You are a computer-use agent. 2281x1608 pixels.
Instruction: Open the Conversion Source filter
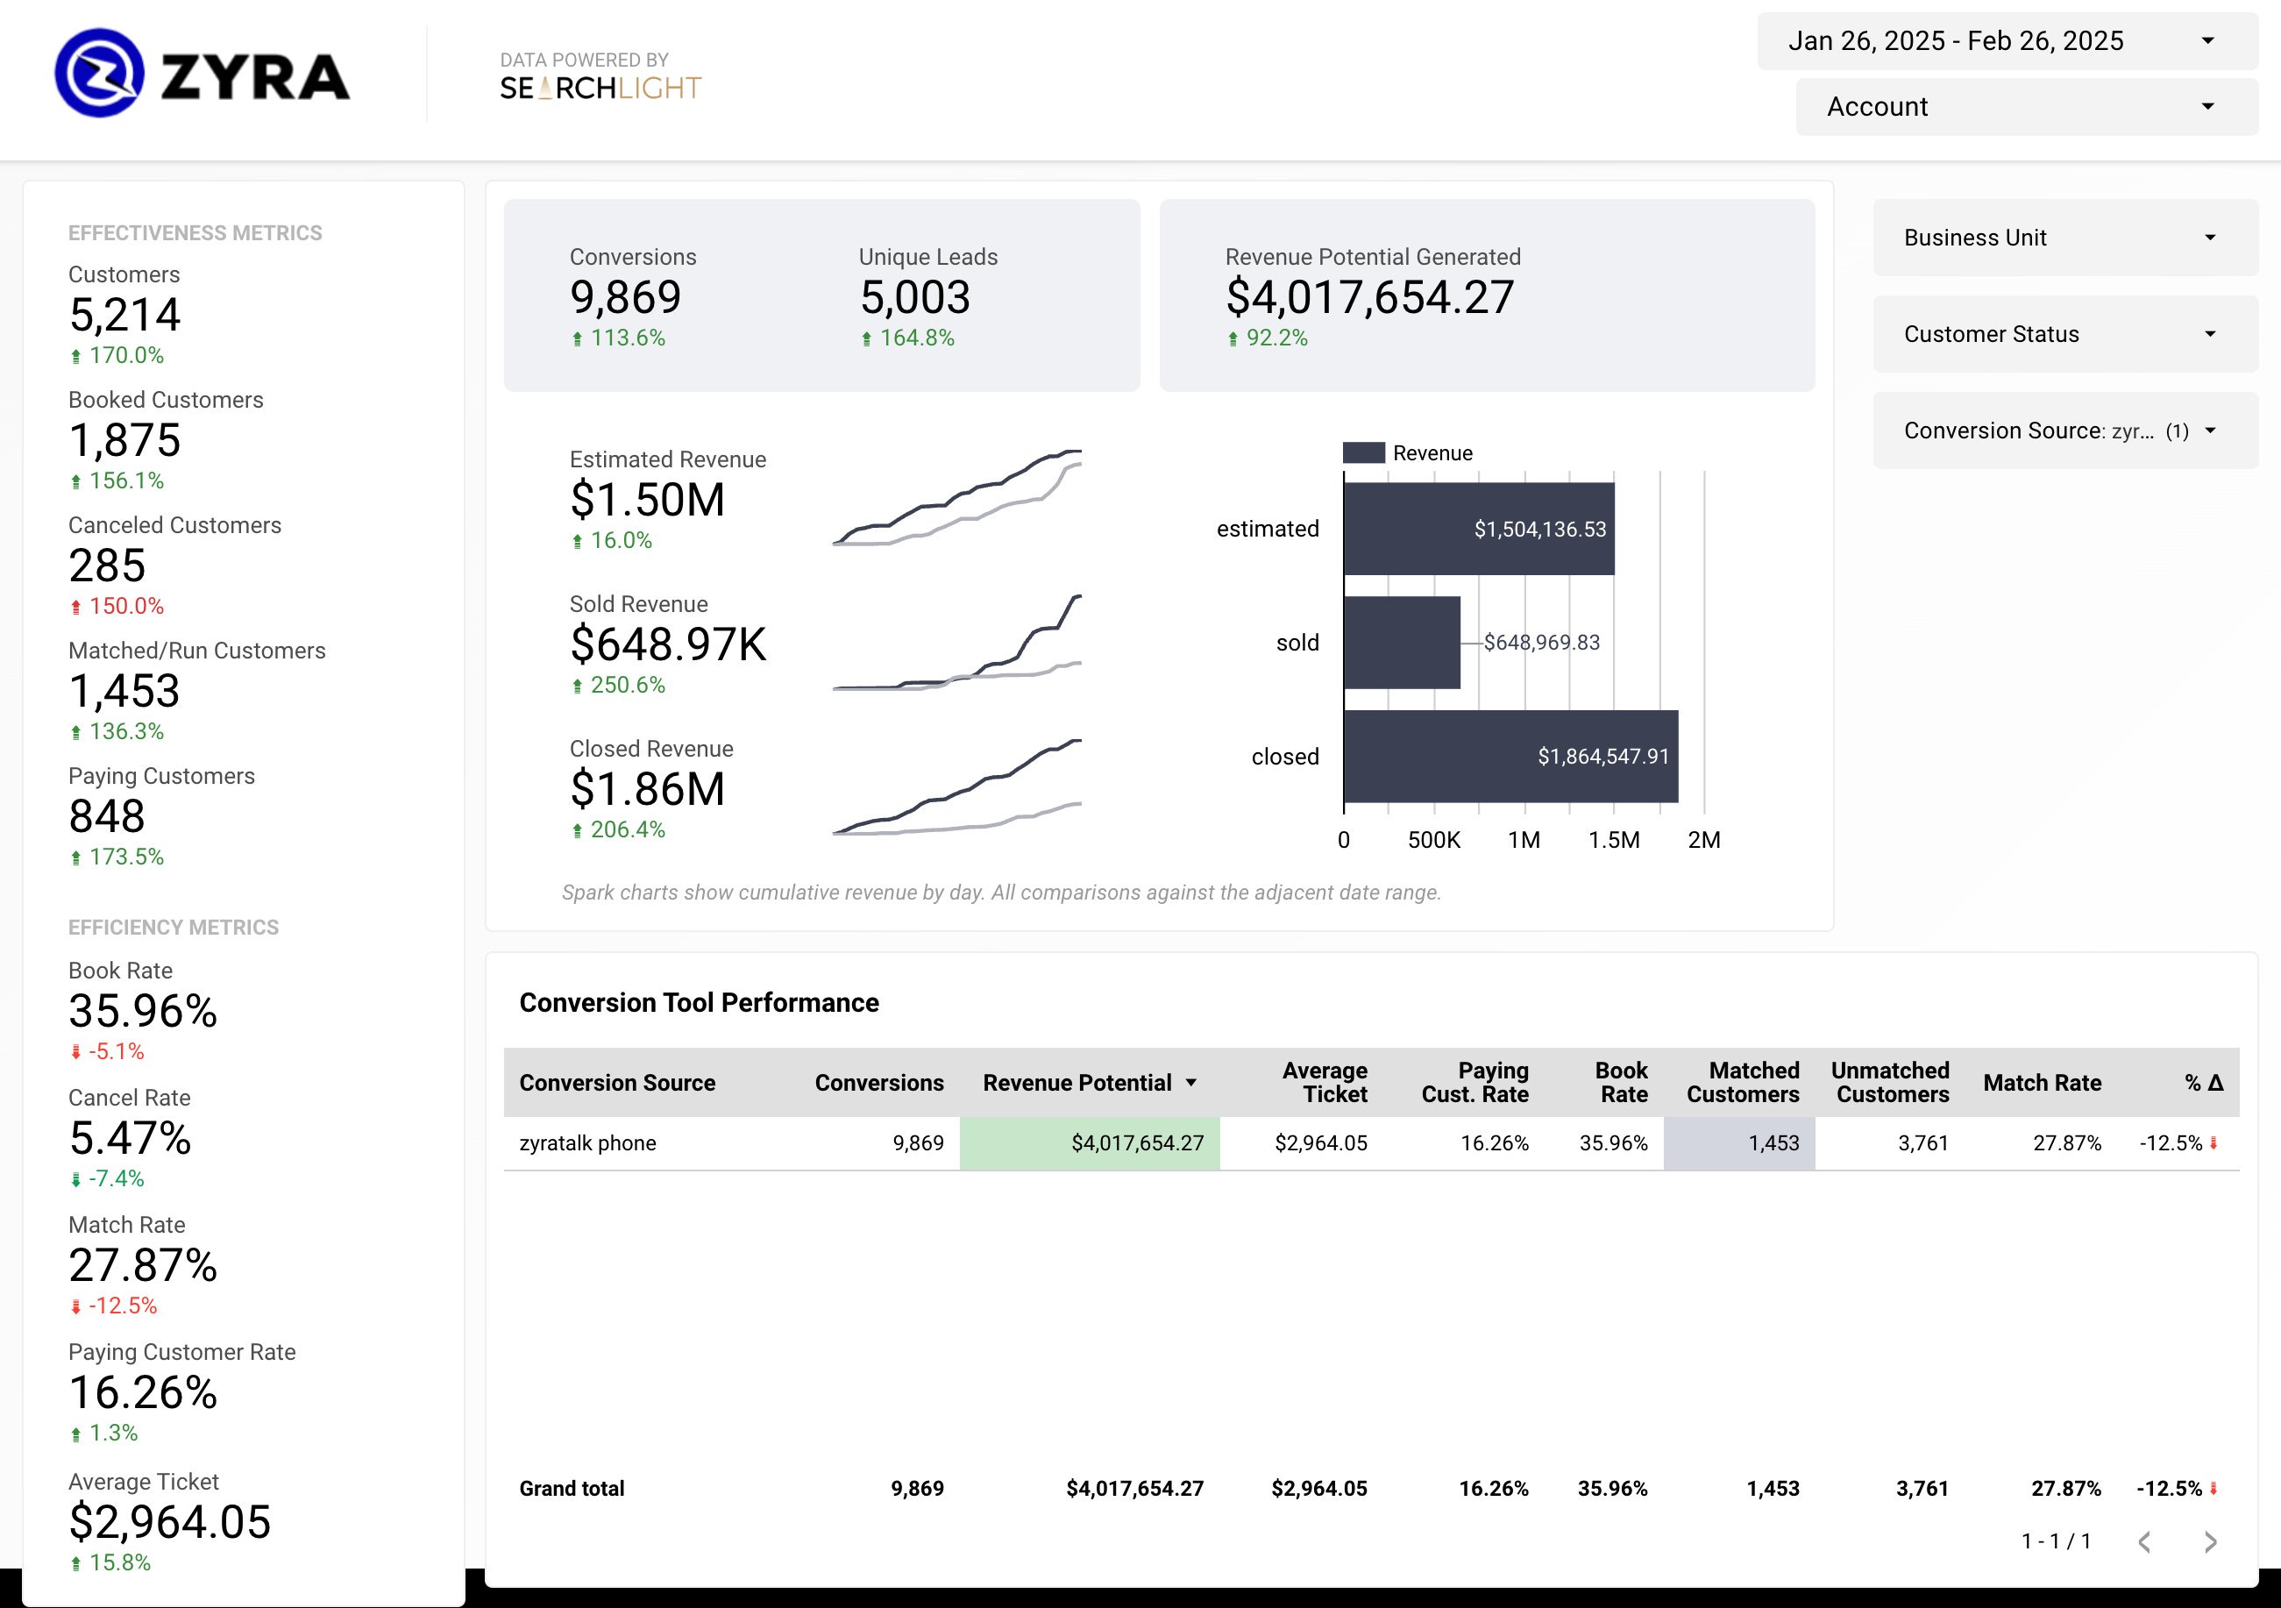point(2064,430)
